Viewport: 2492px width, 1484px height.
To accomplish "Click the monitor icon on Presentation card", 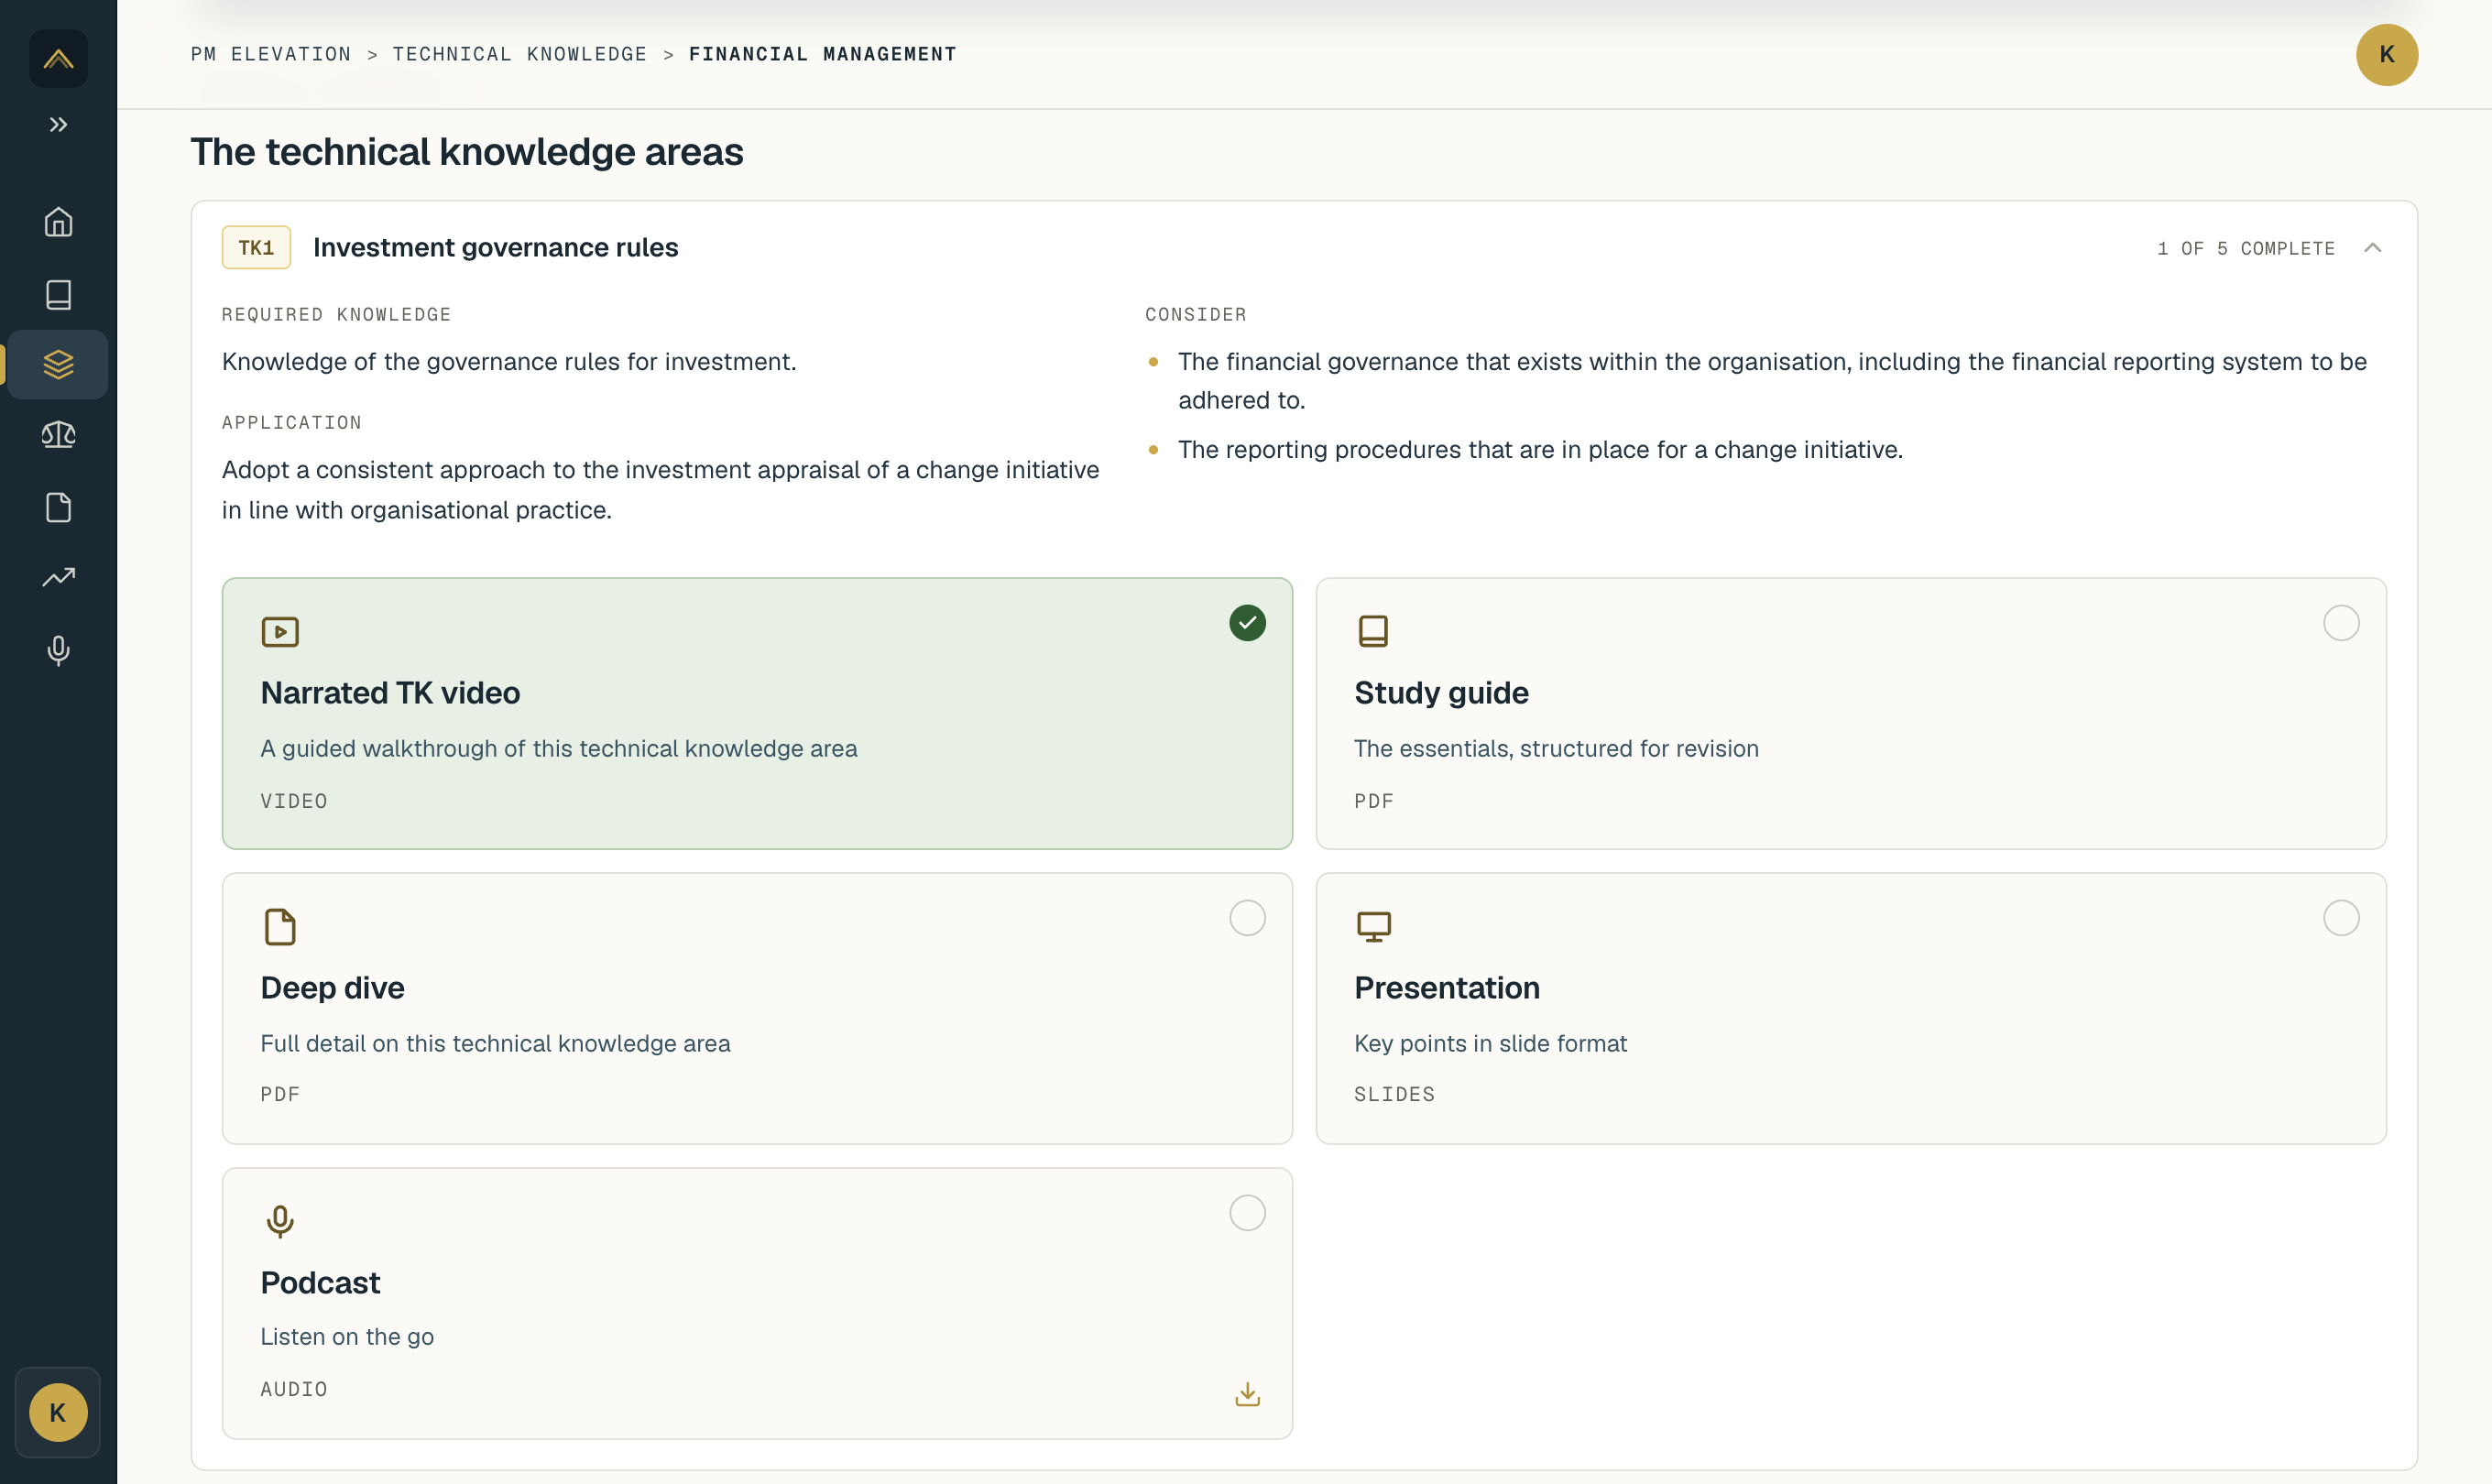I will tap(1373, 926).
